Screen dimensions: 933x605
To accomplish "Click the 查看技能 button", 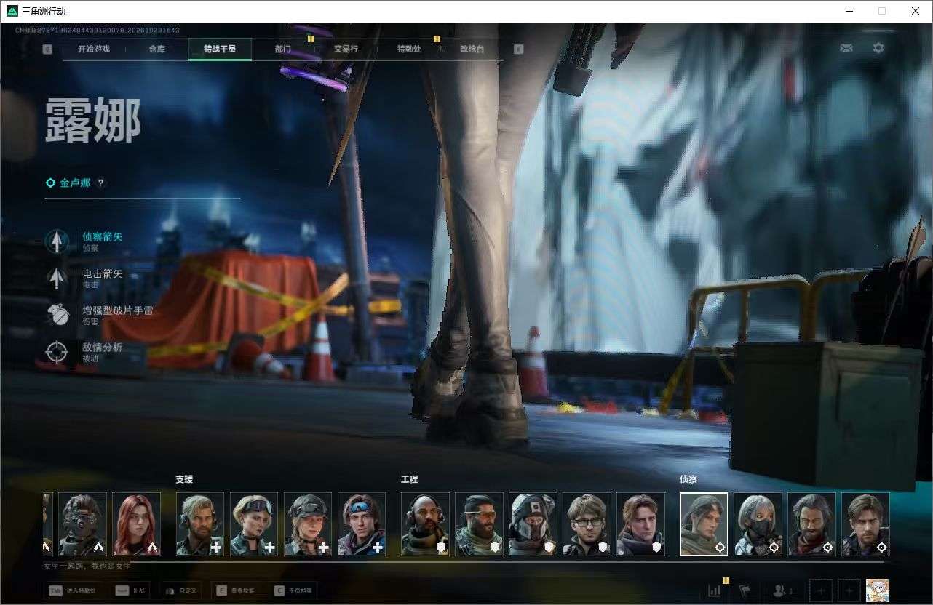I will pyautogui.click(x=234, y=590).
